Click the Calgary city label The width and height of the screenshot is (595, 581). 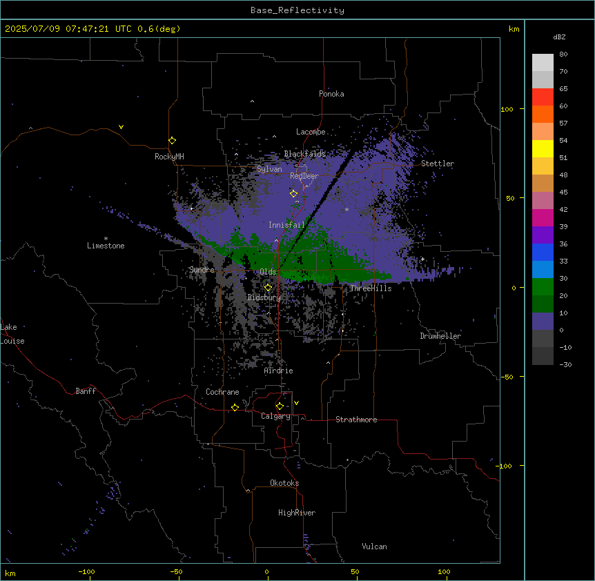(x=276, y=416)
